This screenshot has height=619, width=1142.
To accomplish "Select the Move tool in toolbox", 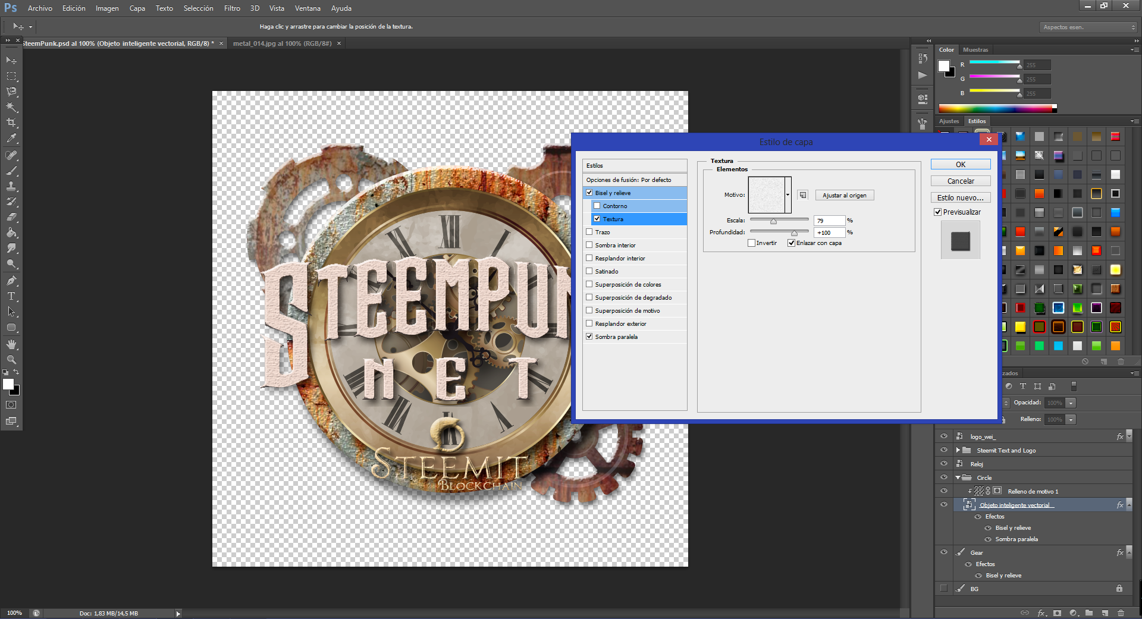I will point(11,61).
